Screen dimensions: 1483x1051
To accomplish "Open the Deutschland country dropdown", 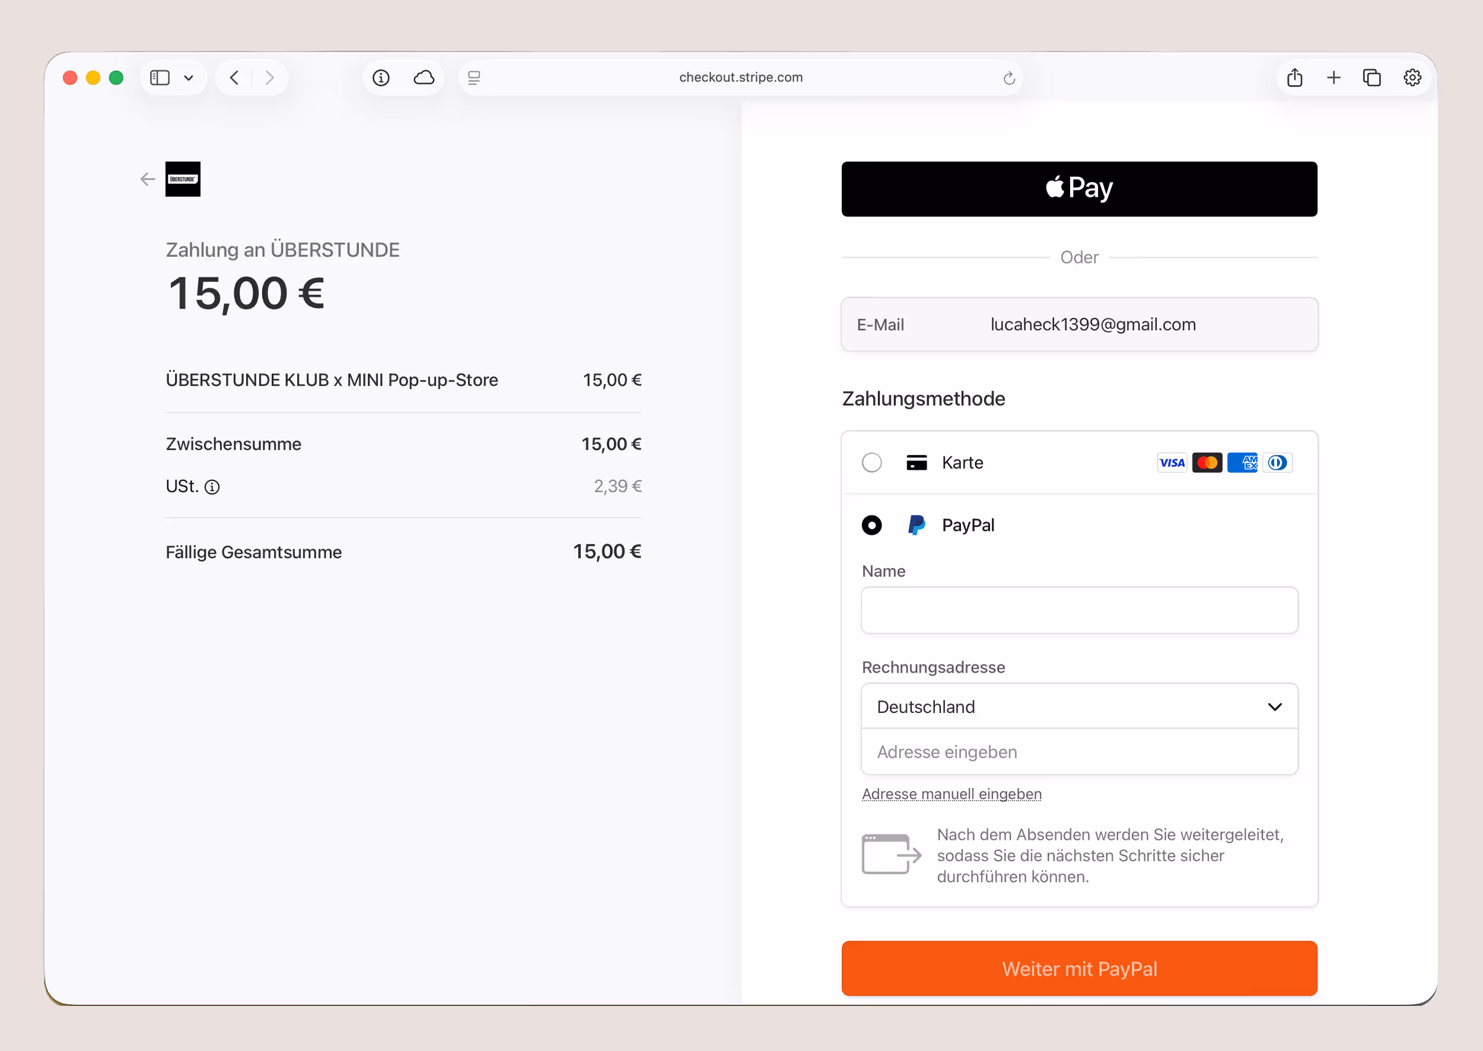I will 1079,707.
